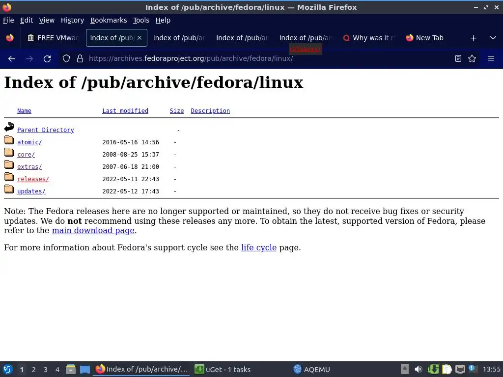Open the atomic/ directory link
This screenshot has width=503, height=377.
pyautogui.click(x=29, y=142)
